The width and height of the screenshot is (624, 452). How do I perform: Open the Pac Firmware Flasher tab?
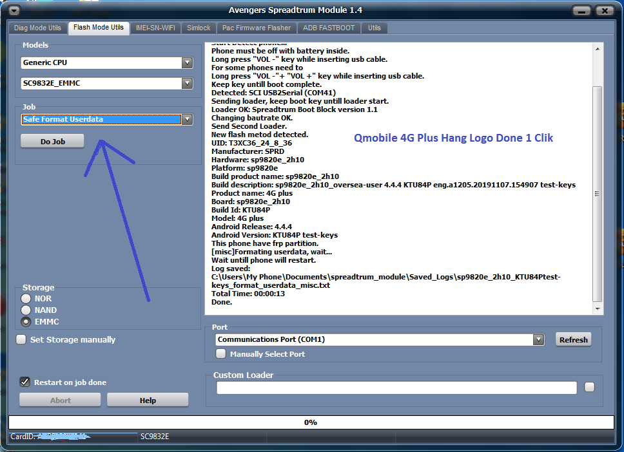(257, 28)
